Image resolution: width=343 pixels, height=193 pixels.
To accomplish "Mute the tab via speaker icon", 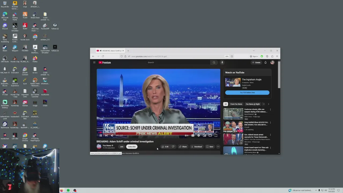I will tap(100, 51).
